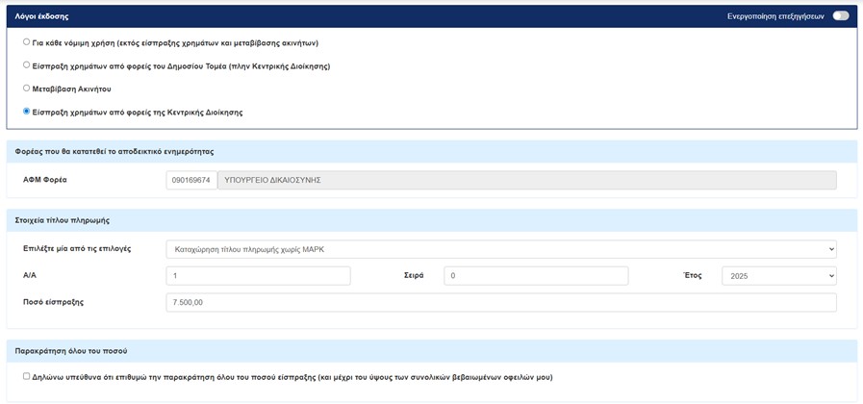This screenshot has height=404, width=863.
Task: Check the Δηλώνω υπεύθυνα παρακράτηση checkbox
Action: (x=27, y=376)
